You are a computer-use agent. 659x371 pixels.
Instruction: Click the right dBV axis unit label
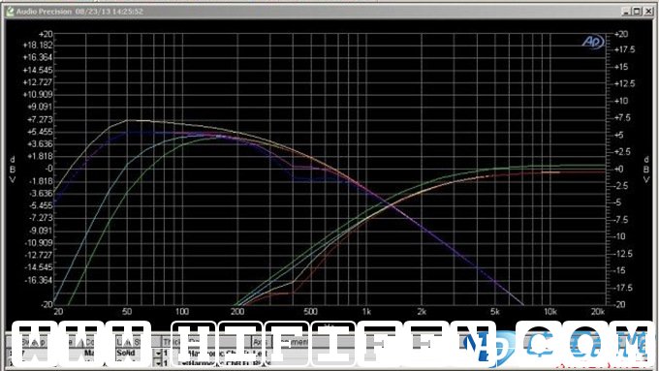pos(646,170)
